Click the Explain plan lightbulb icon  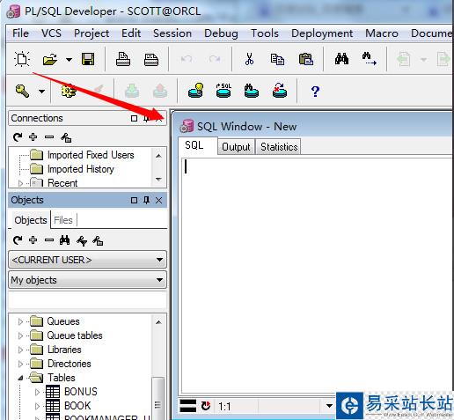coord(195,91)
